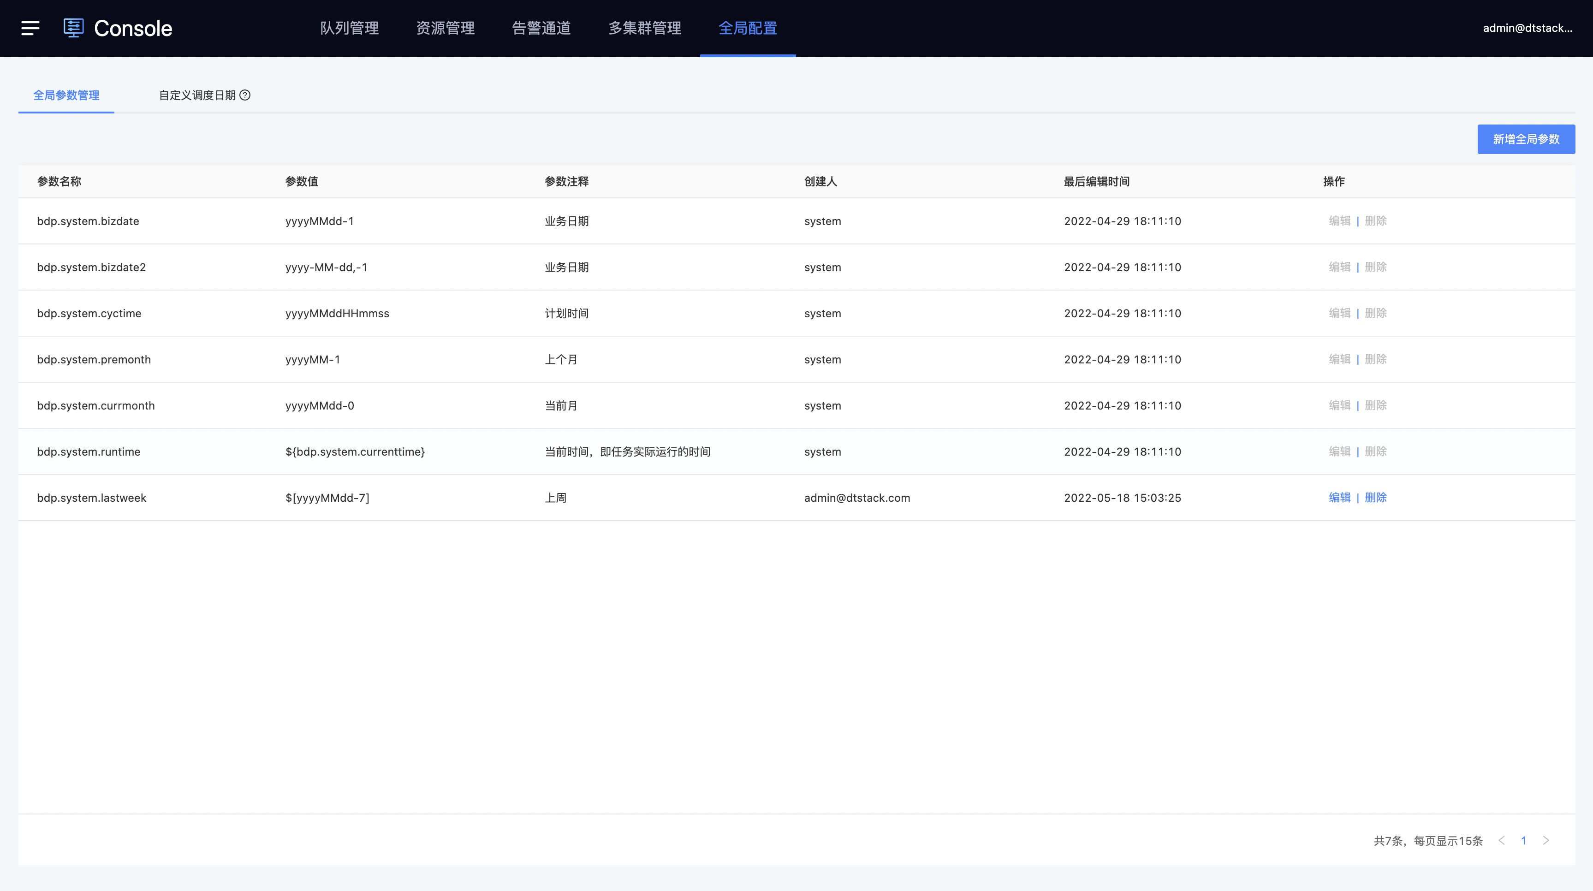
Task: Click 最后编辑时间 column header
Action: (x=1096, y=181)
